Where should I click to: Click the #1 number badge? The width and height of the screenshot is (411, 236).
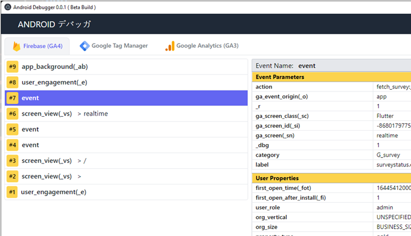pos(12,192)
